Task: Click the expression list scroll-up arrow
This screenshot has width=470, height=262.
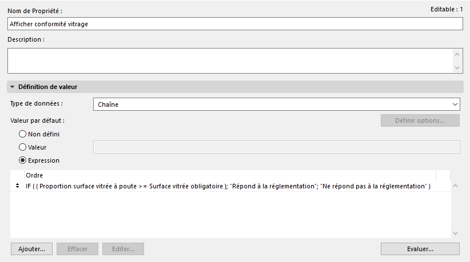Action: (x=455, y=186)
